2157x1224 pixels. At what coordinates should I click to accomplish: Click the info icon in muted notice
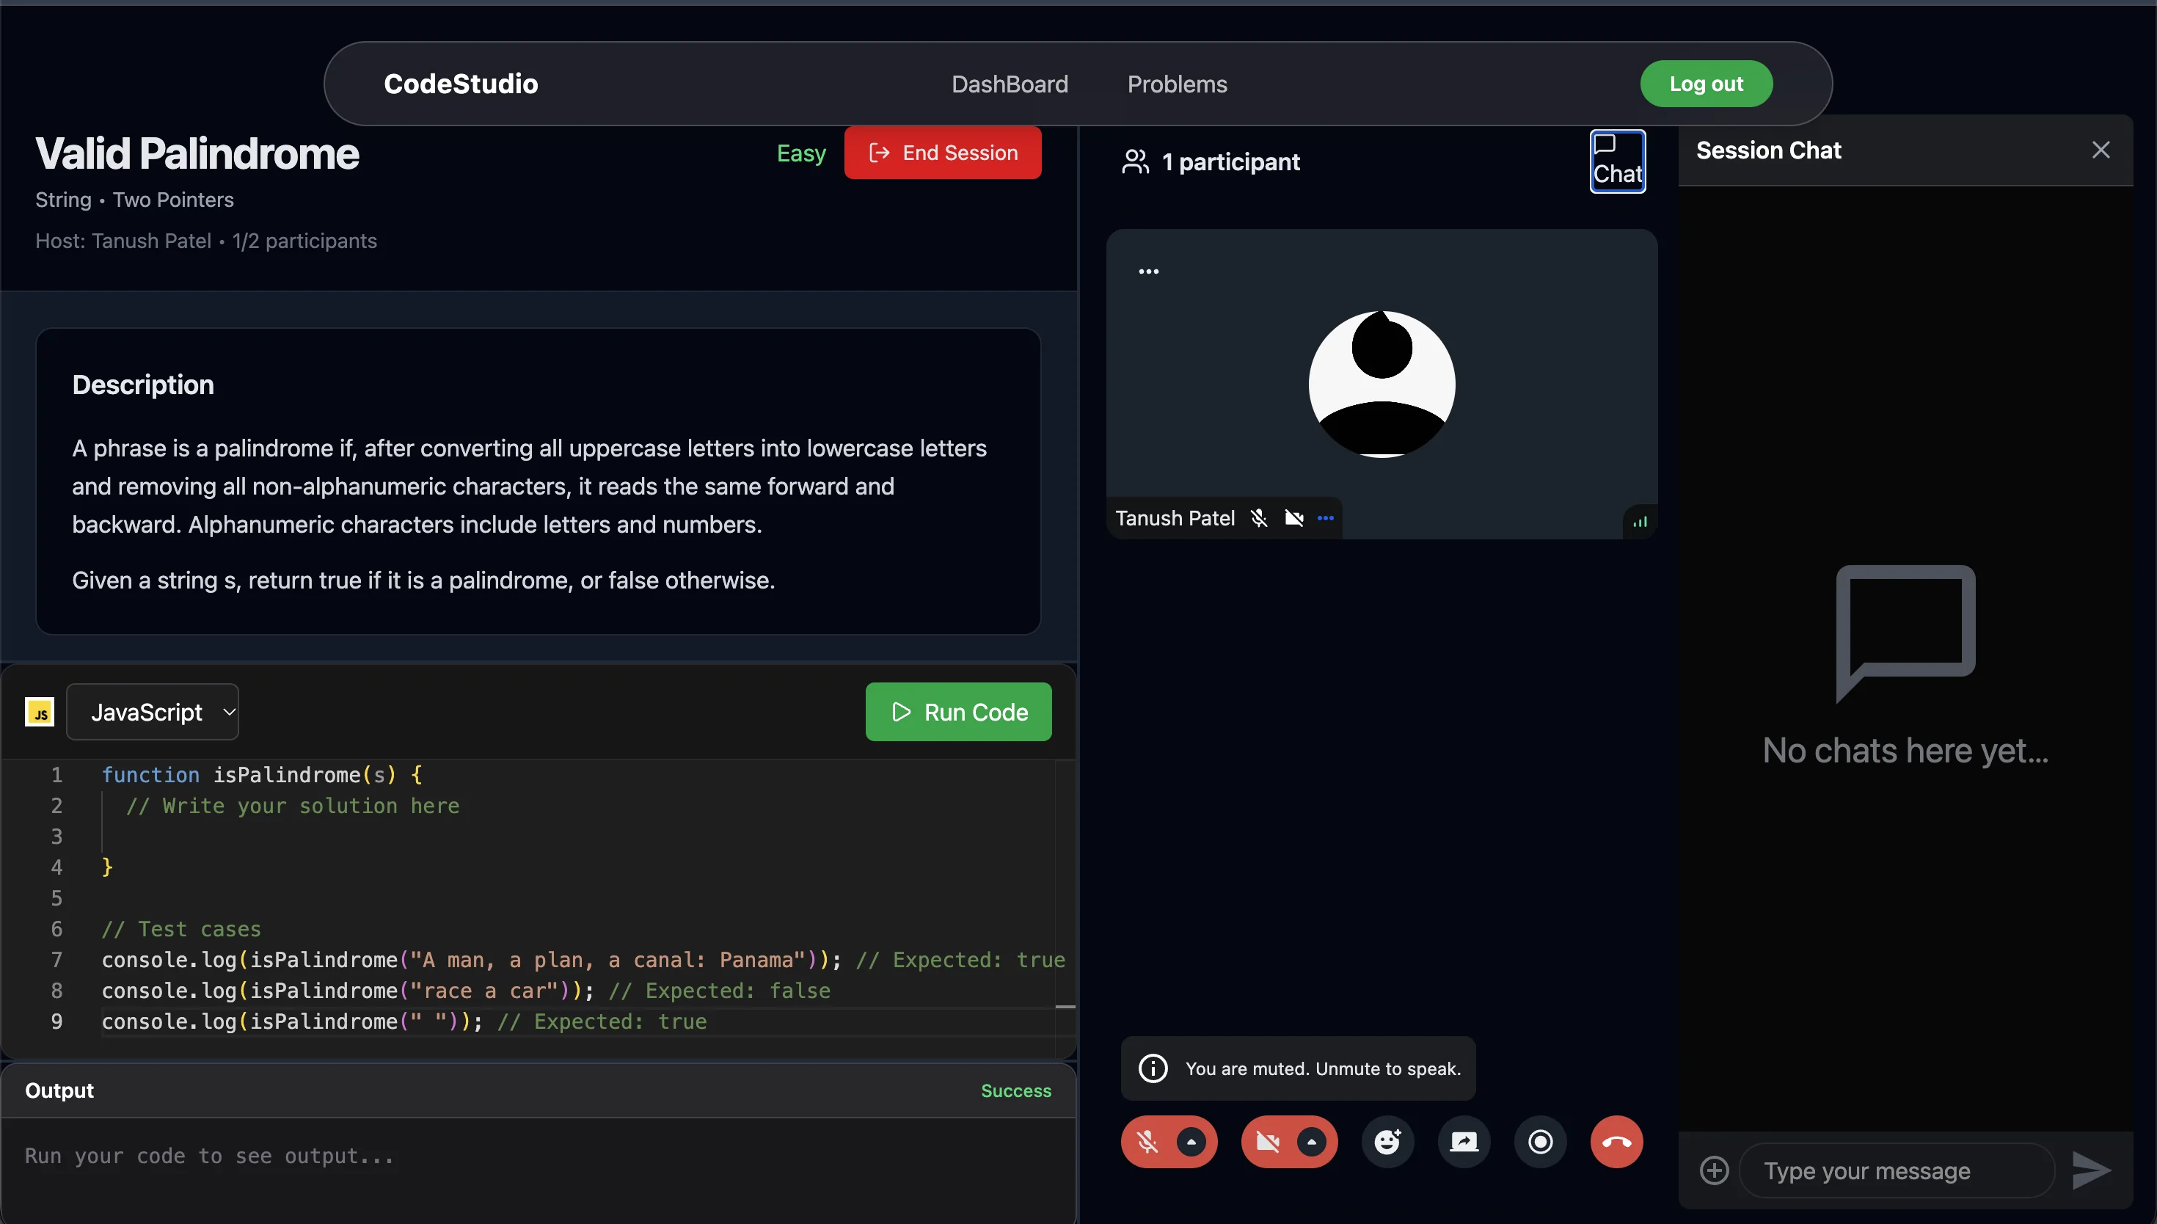click(x=1152, y=1068)
